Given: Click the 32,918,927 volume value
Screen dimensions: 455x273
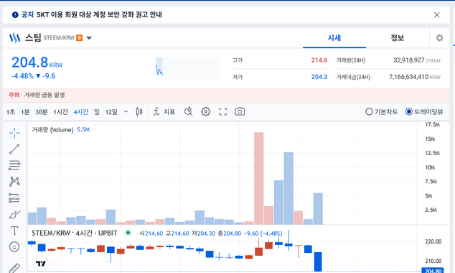Looking at the screenshot, I should [409, 60].
